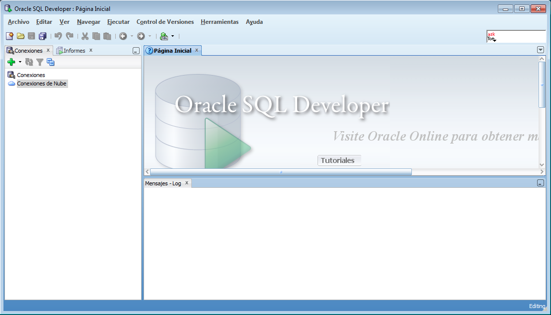Image resolution: width=551 pixels, height=315 pixels.
Task: Click the start page horizontal scrollbar thumb
Action: pyautogui.click(x=281, y=172)
